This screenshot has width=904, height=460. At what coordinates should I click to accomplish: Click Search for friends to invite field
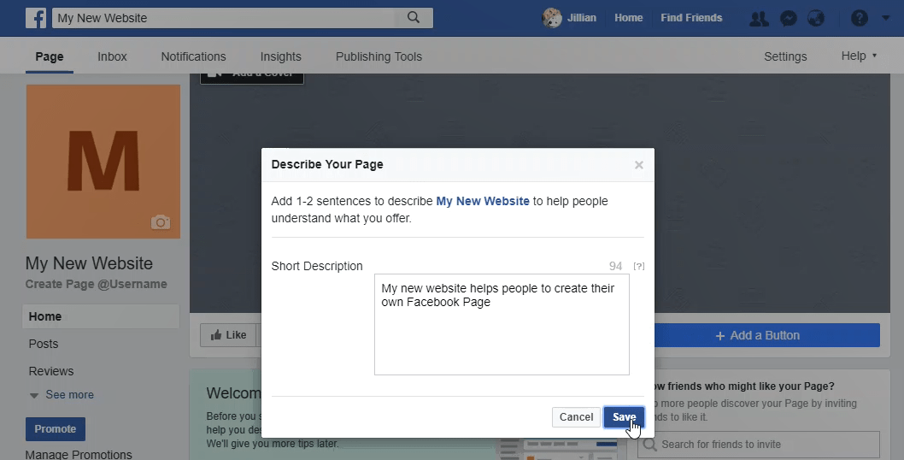(760, 445)
